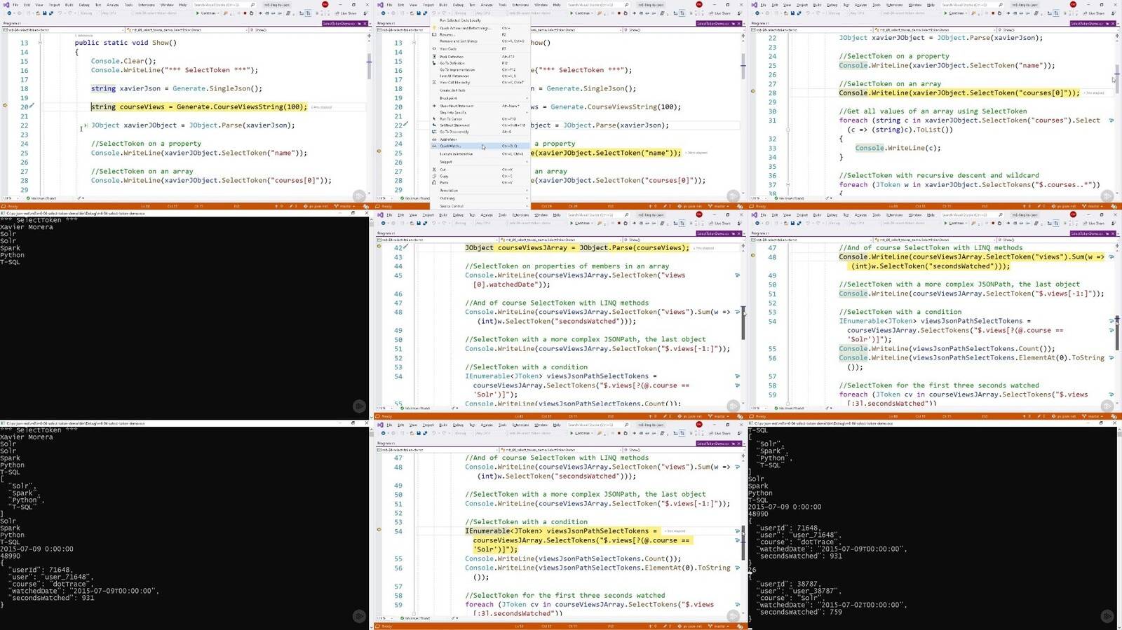
Task: Click '48990' in console ending with secondsWatched 931
Action: click(10, 556)
